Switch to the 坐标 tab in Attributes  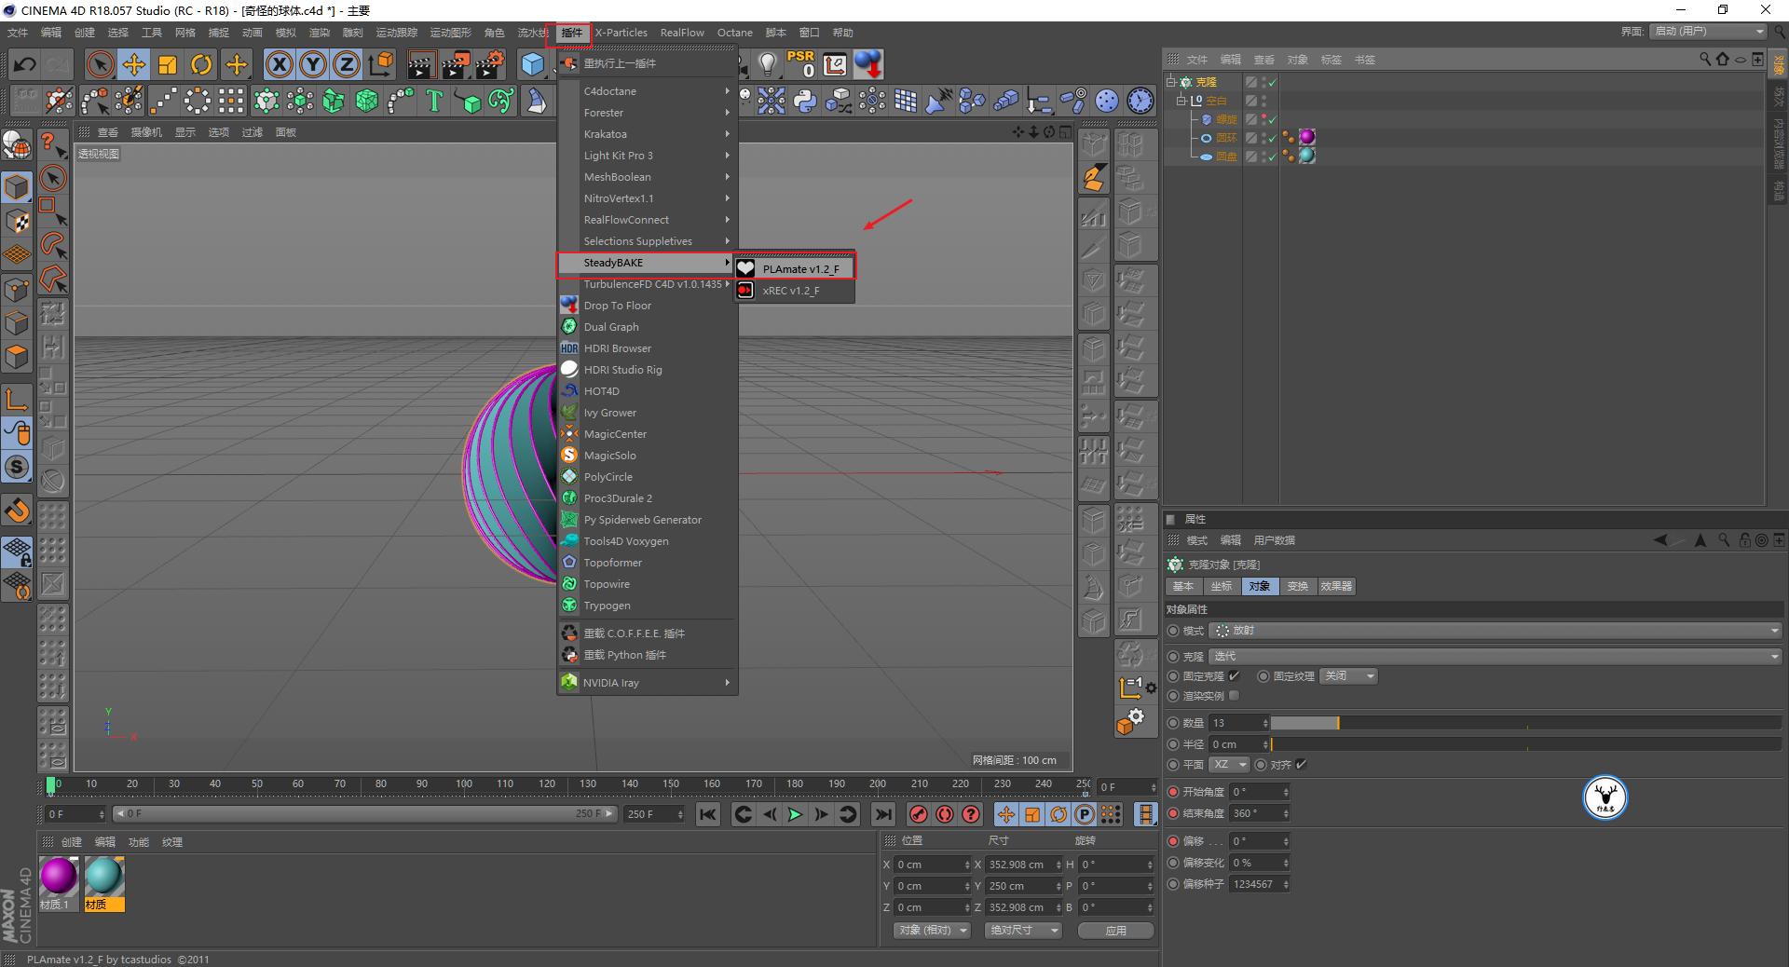pyautogui.click(x=1221, y=587)
